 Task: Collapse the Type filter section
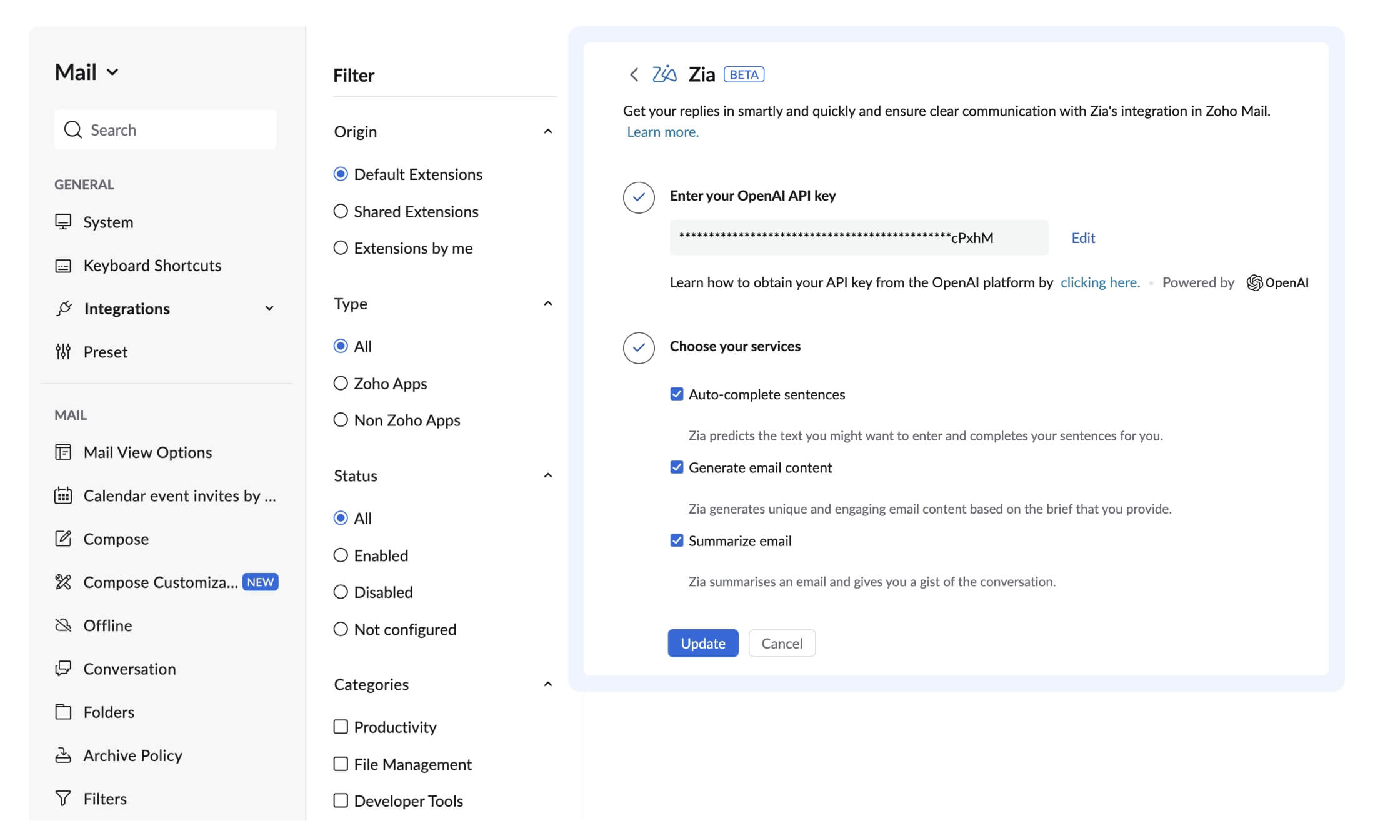(x=548, y=304)
